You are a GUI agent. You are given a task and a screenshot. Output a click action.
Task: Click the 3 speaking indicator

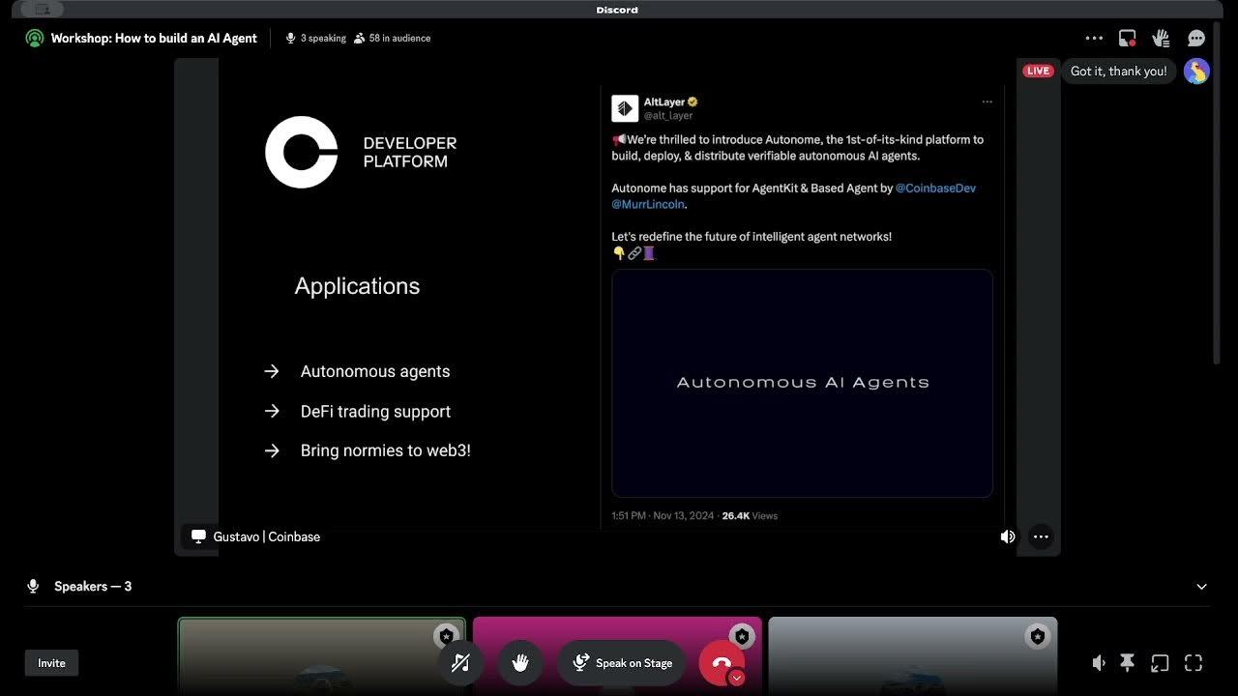316,38
